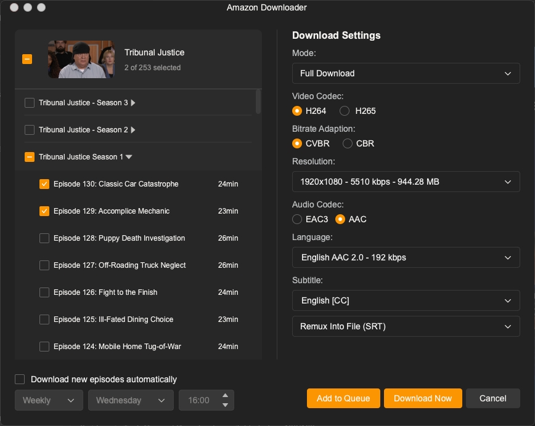
Task: Click the 26min duration of Episode 128
Action: pos(228,238)
